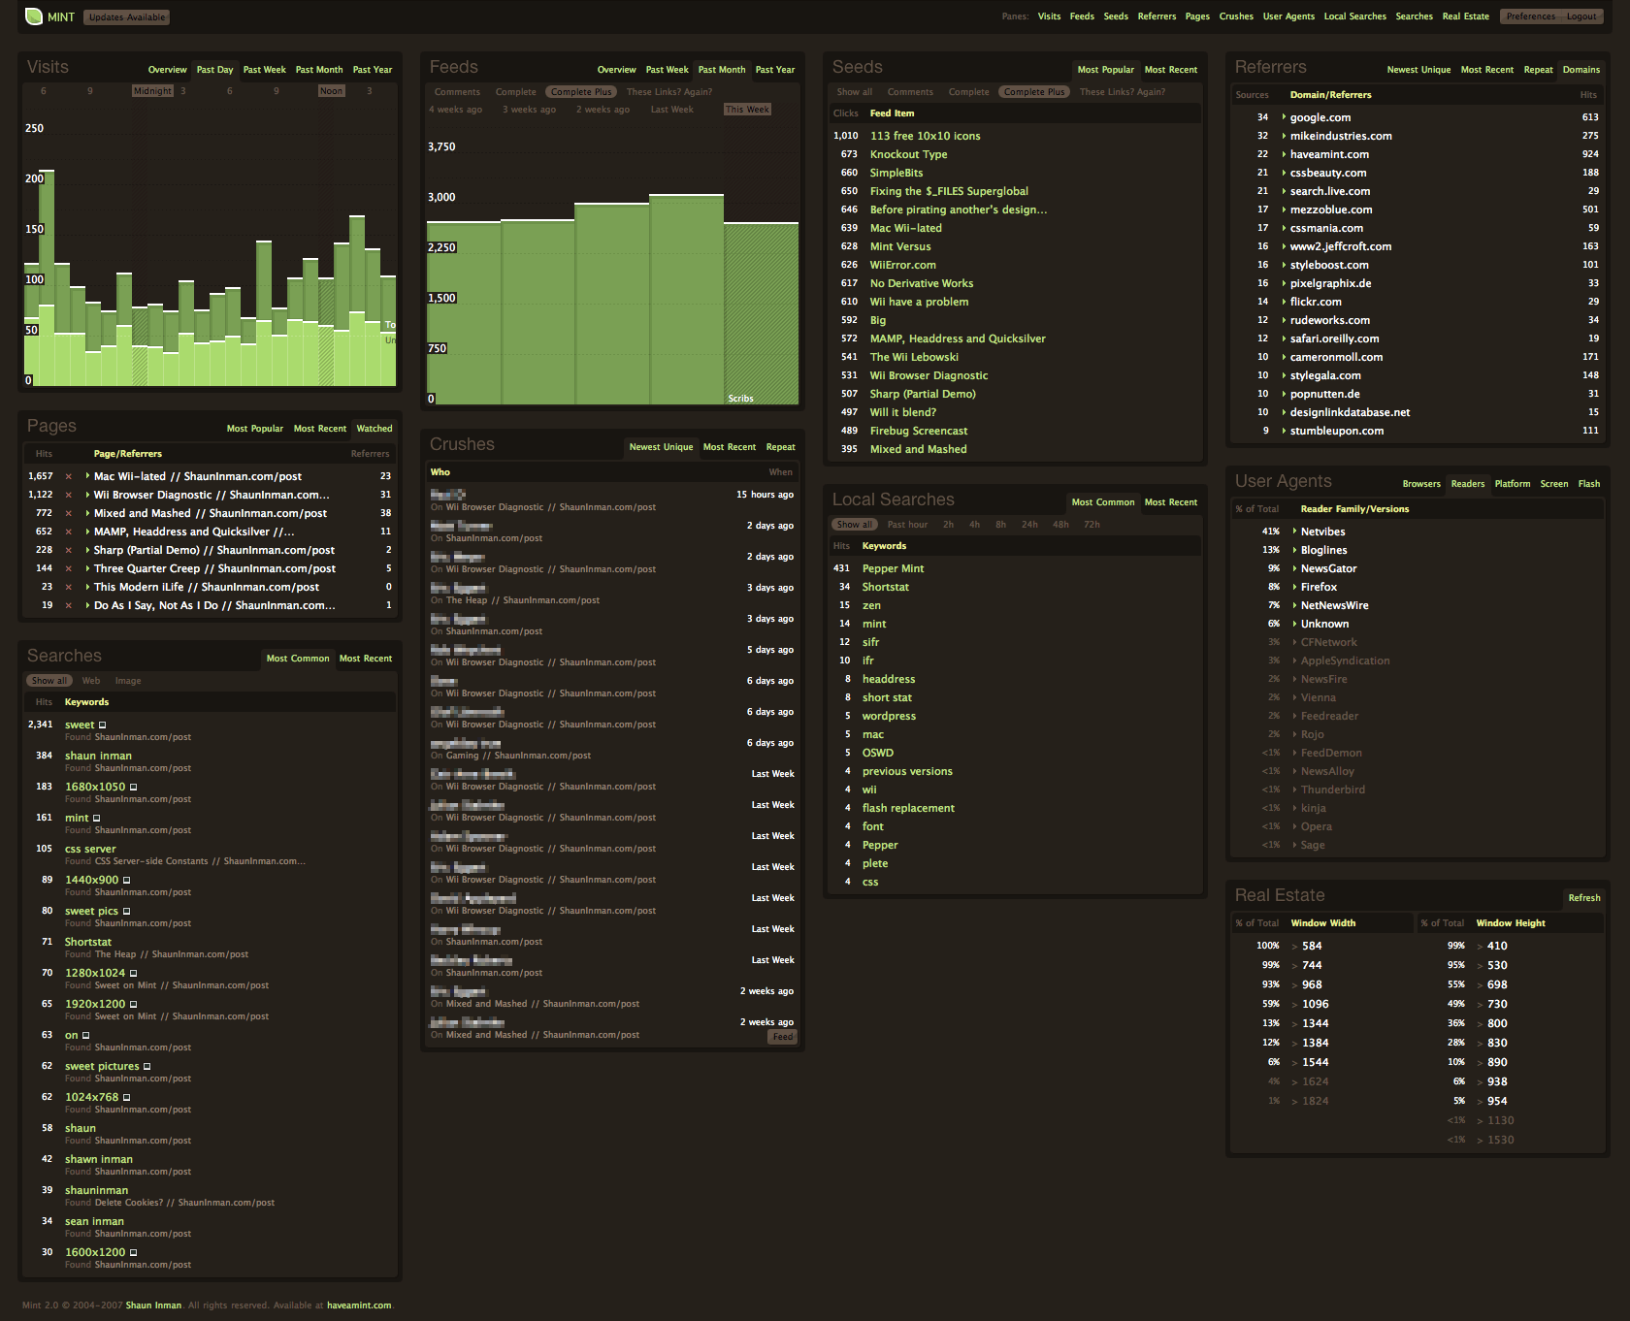The image size is (1630, 1321).
Task: Unwatch This Modern iLife page
Action: click(68, 587)
